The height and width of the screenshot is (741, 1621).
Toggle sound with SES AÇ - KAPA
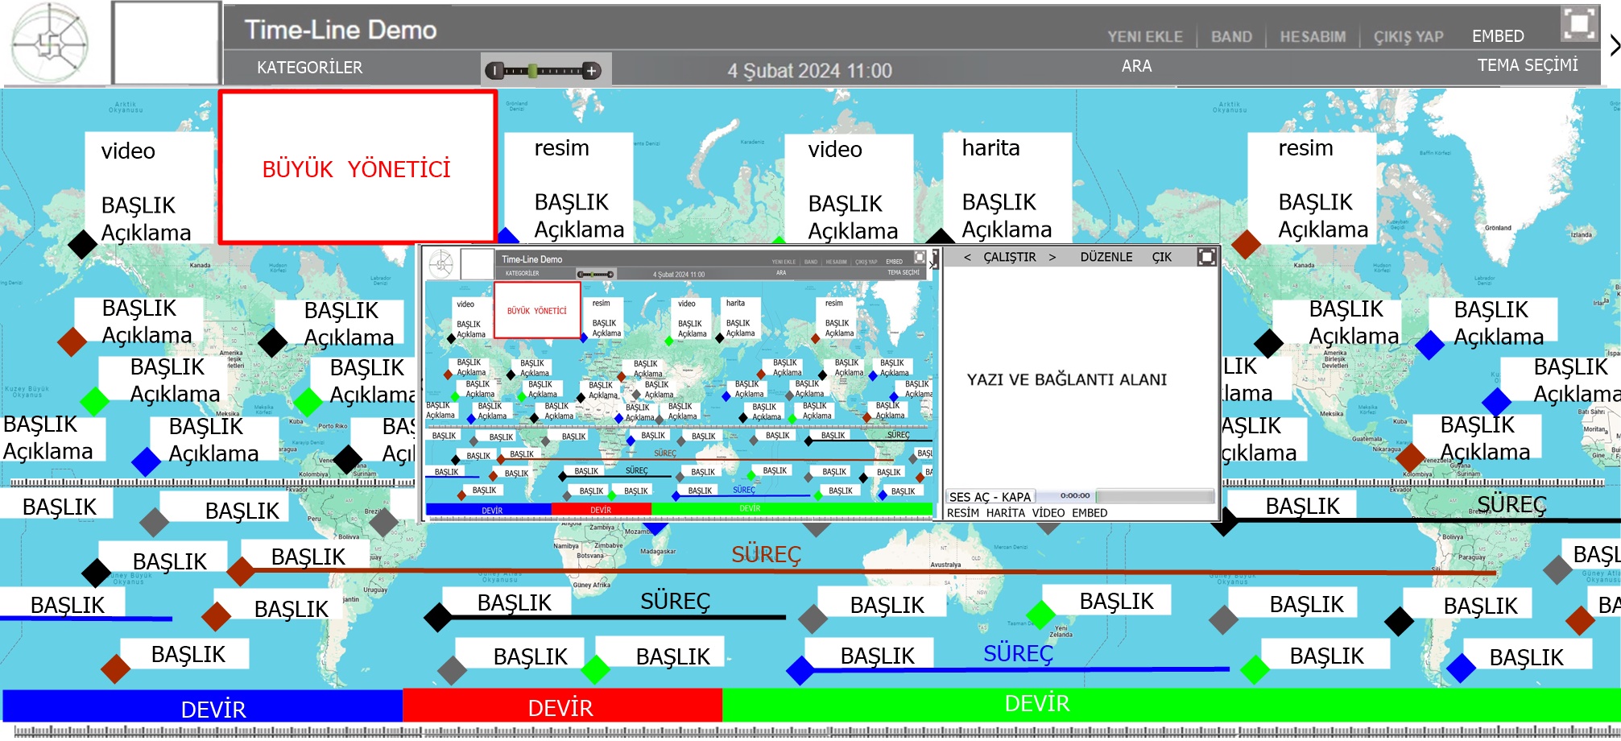point(990,497)
